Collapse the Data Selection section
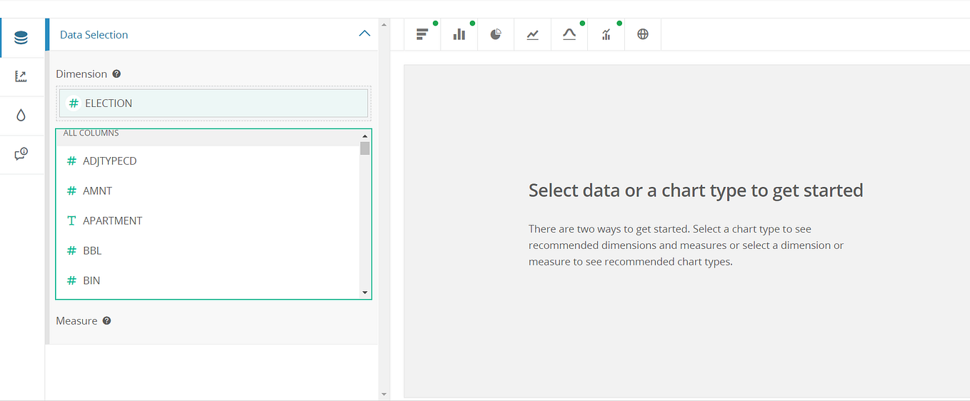Screen dimensions: 970x401 [364, 34]
